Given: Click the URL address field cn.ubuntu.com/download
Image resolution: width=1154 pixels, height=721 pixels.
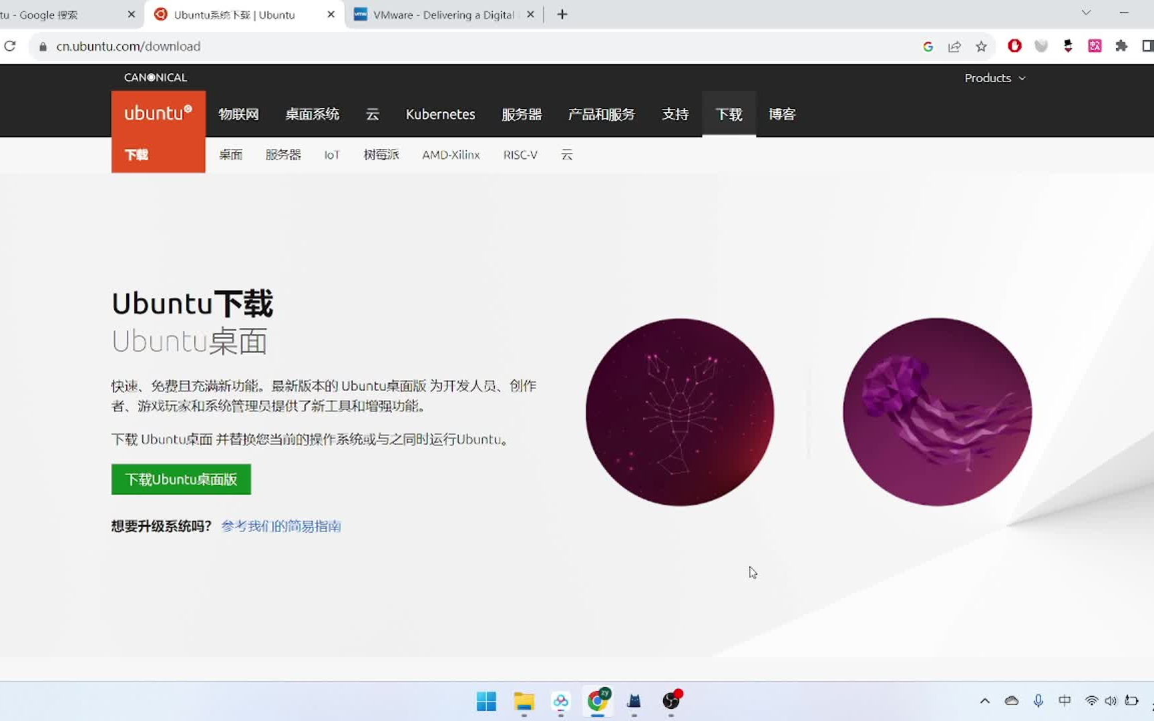Looking at the screenshot, I should click(x=128, y=46).
